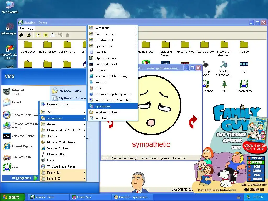The width and height of the screenshot is (268, 201).
Task: Choose Microsoft Update in All Programs list
Action: [x=63, y=104]
